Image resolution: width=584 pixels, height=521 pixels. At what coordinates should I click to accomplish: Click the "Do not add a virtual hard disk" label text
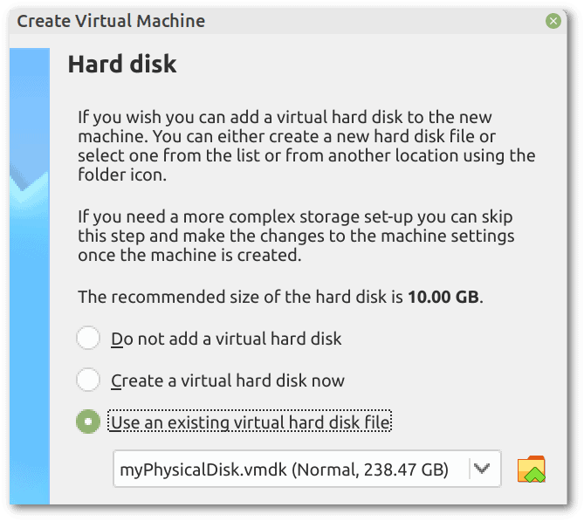226,338
